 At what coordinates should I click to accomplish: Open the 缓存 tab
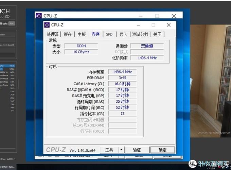pos(68,34)
